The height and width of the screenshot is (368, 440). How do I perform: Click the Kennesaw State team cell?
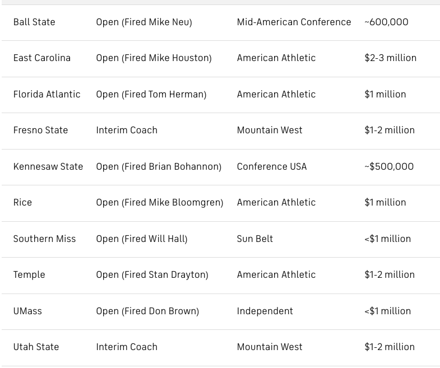[x=48, y=166]
